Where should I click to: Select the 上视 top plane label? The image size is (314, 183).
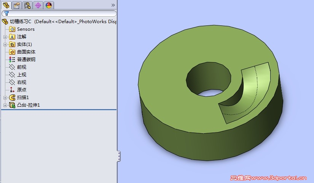point(22,75)
